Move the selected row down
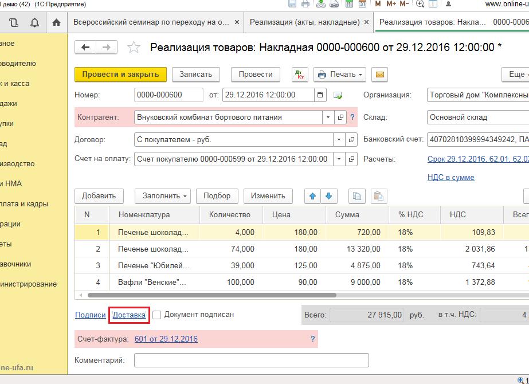Viewport: 529px width, 384px height. pos(328,196)
